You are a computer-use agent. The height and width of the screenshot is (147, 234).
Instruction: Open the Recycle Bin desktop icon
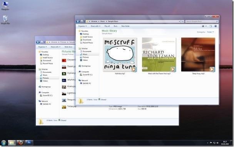5,20
